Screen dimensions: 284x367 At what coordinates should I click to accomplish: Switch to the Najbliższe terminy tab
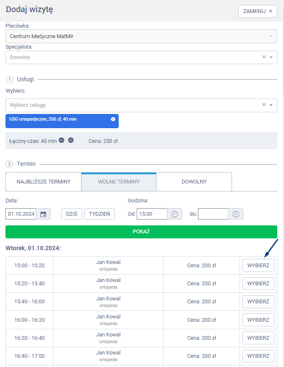tap(43, 182)
